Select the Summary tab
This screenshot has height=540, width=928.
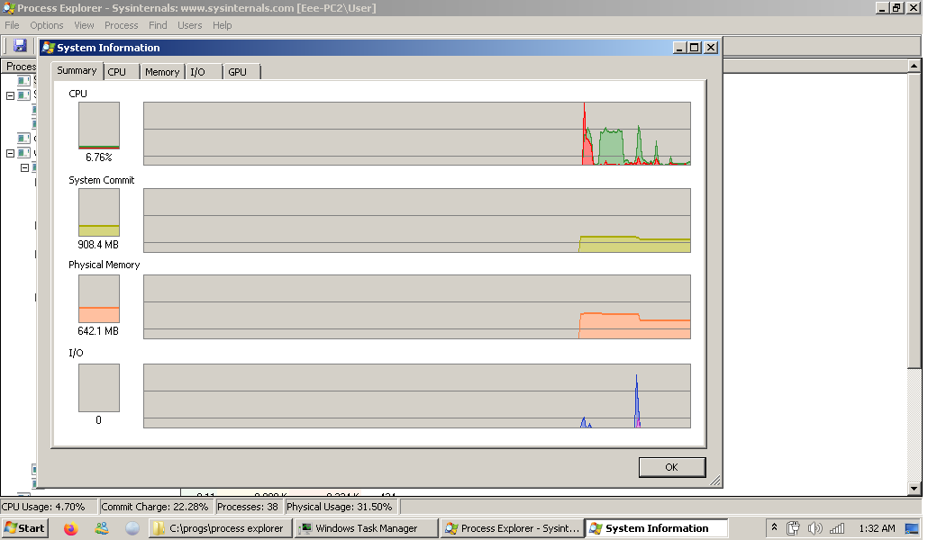point(77,70)
